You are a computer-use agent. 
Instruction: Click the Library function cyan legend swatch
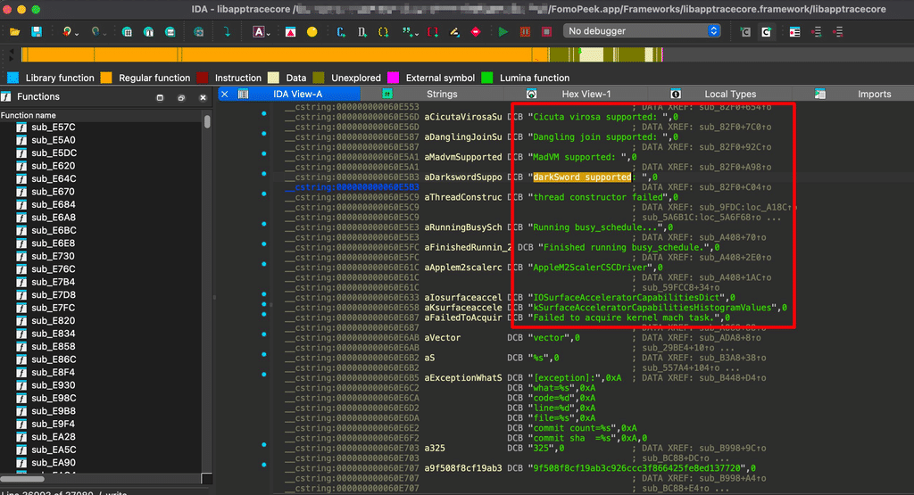pos(12,78)
